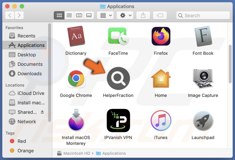The height and width of the screenshot is (160, 235).
Task: Click Macintosh HD in the path bar
Action: (73, 153)
